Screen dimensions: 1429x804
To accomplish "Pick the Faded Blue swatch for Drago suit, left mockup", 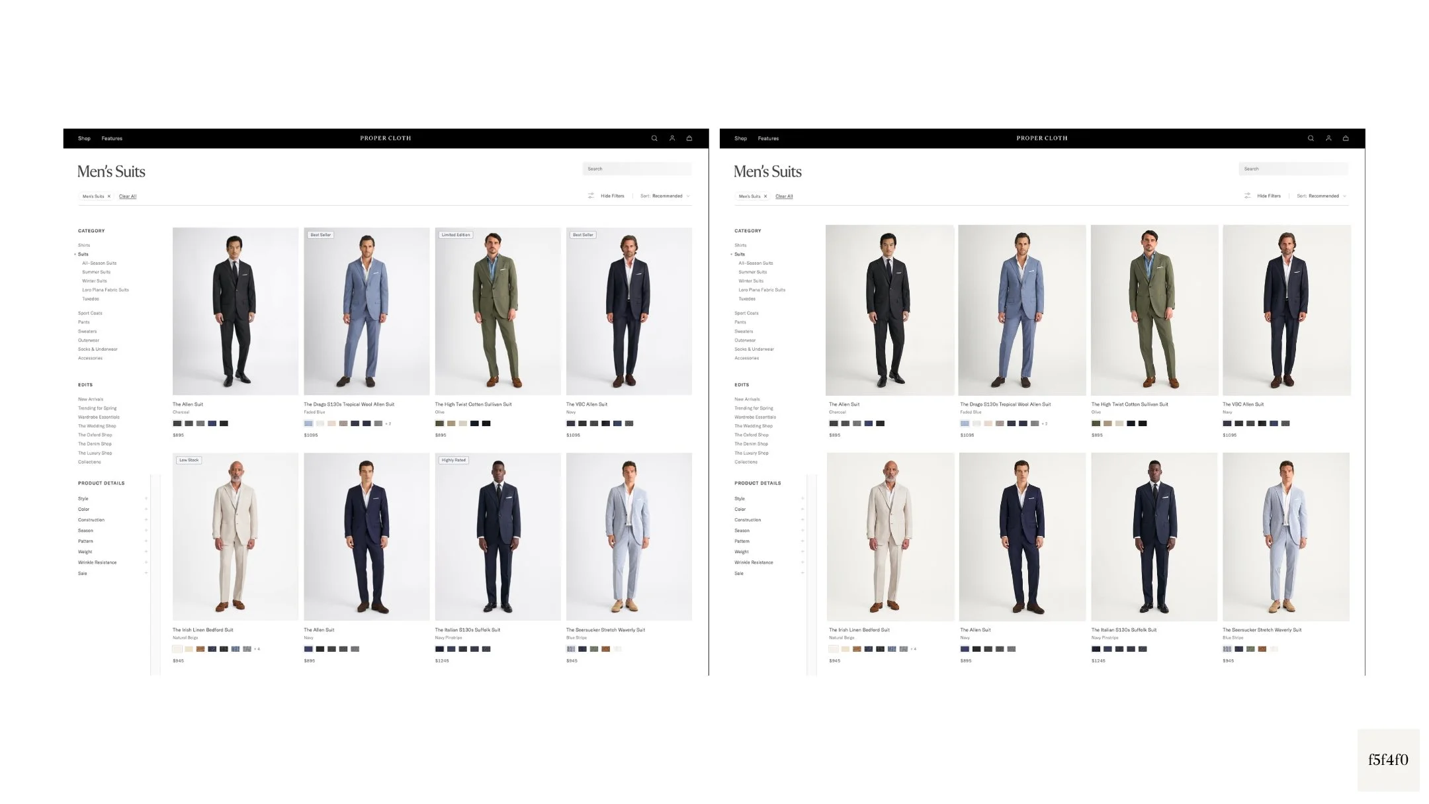I will point(308,424).
